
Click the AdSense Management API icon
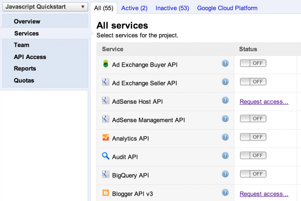106,119
